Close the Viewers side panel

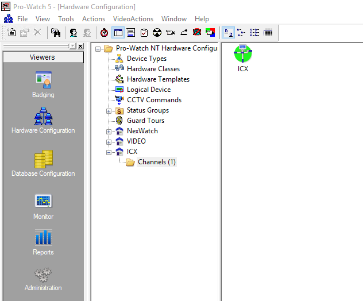point(80,46)
